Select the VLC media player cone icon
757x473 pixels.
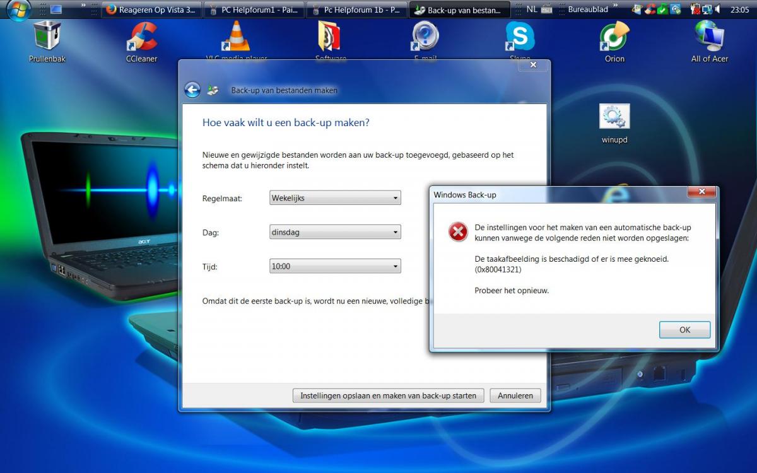pyautogui.click(x=236, y=37)
